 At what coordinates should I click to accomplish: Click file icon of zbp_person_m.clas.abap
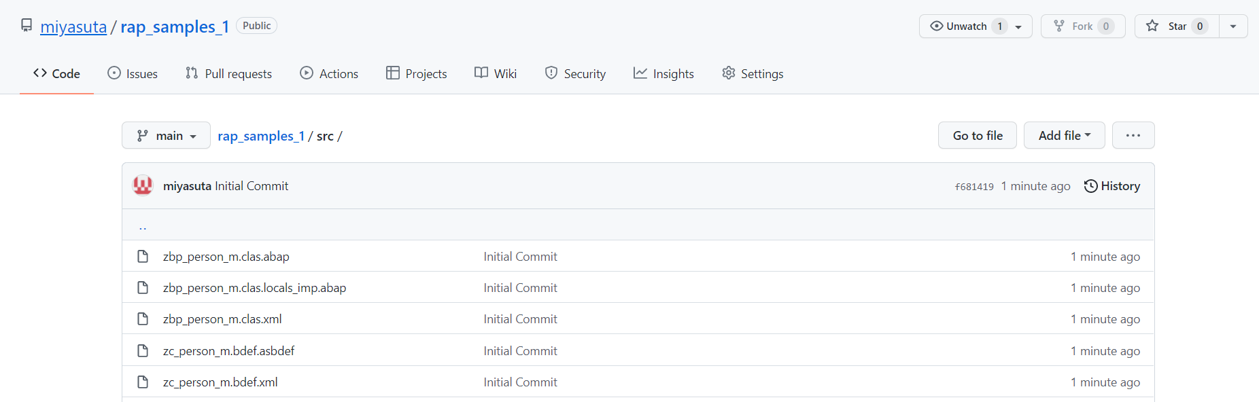coord(143,256)
